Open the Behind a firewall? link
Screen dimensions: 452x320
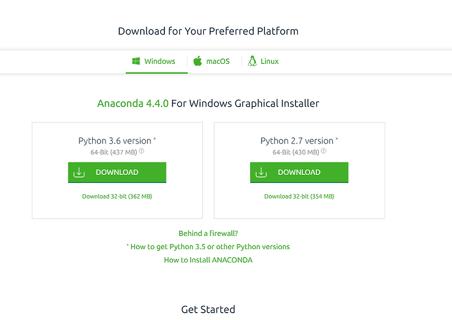click(x=208, y=233)
